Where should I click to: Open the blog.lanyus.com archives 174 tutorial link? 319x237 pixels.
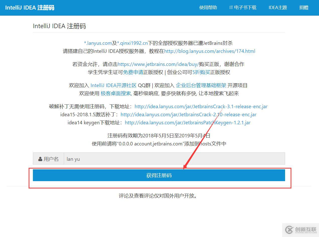click(x=210, y=51)
